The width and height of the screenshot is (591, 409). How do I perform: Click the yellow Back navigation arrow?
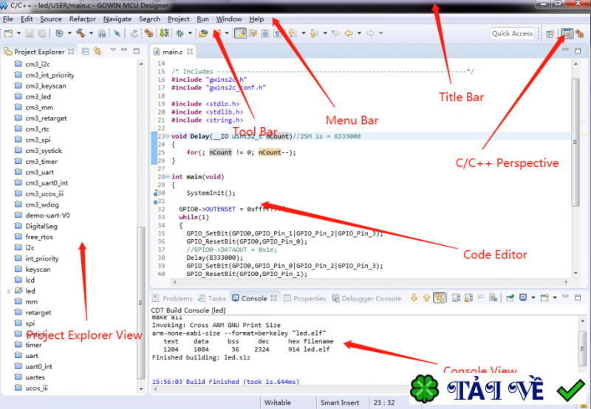coord(349,33)
